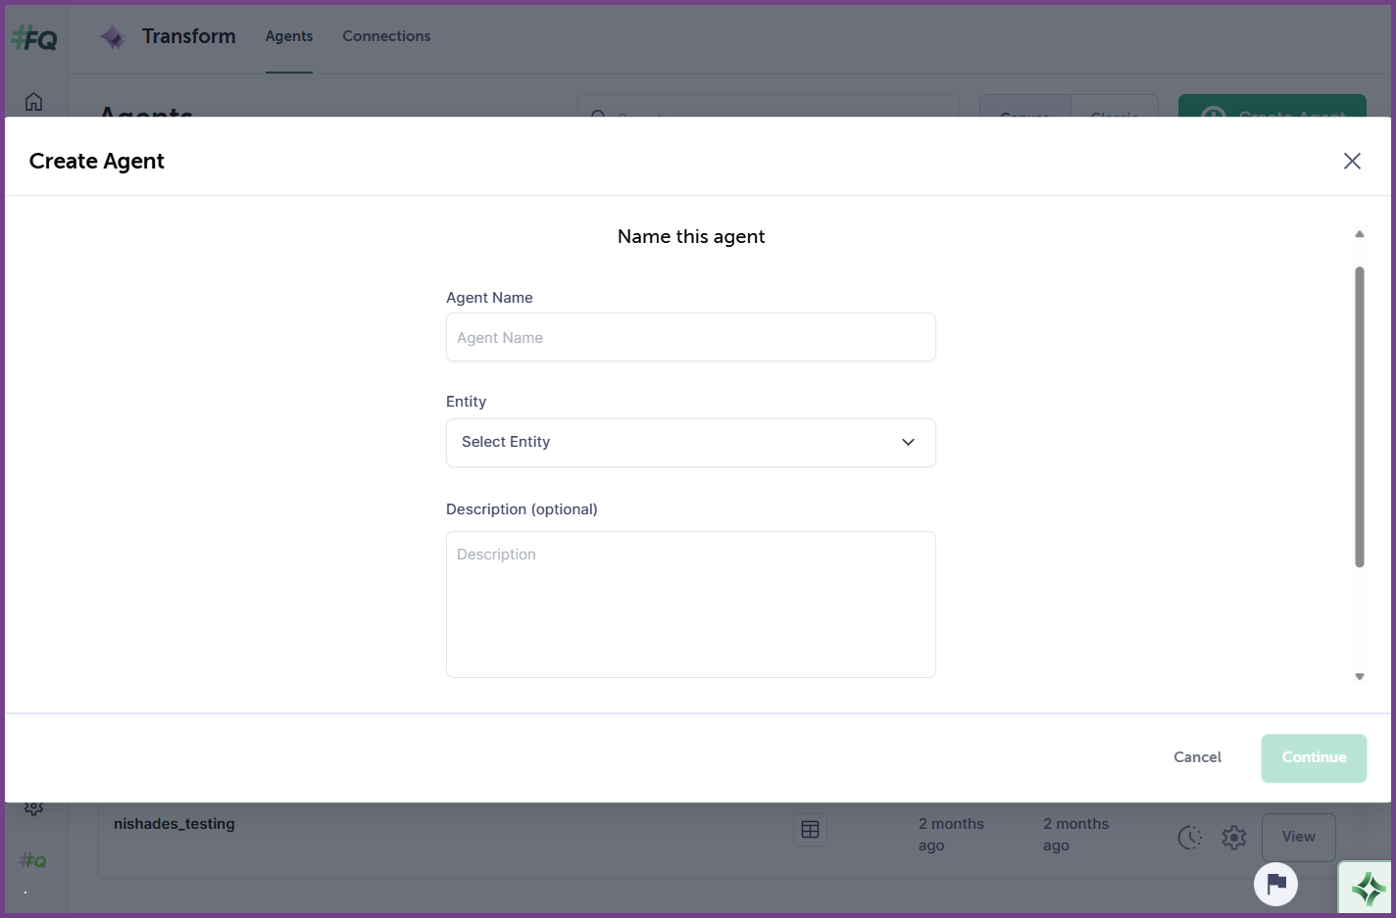Click the Transform app logo icon
Image resolution: width=1396 pixels, height=918 pixels.
(x=113, y=37)
